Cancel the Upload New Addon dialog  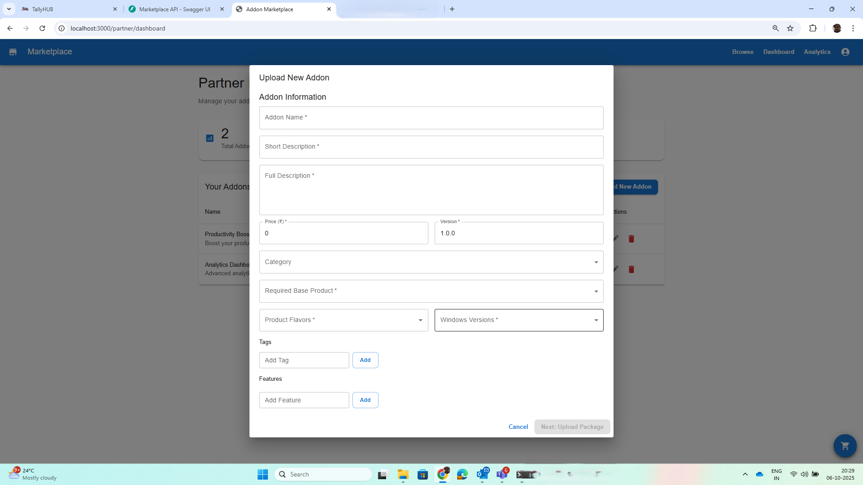(518, 427)
